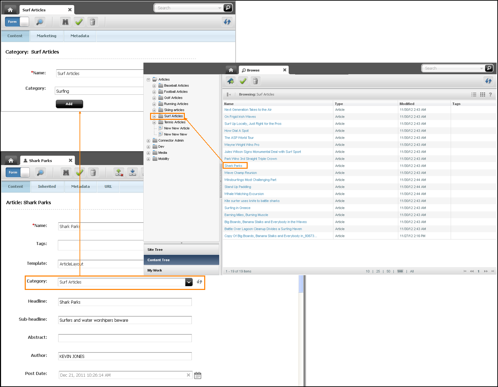Open Post Date calendar picker
The height and width of the screenshot is (387, 498).
198,375
